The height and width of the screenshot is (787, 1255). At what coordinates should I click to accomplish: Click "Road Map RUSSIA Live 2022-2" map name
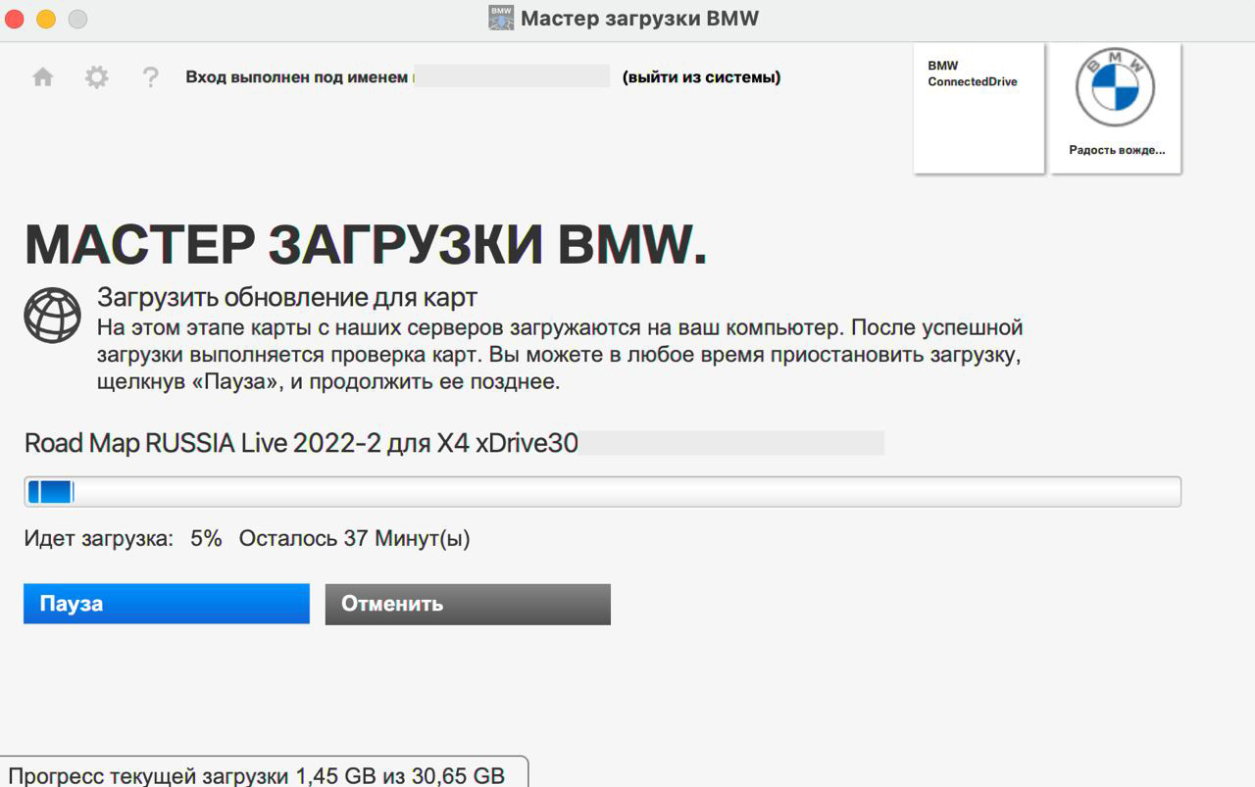(202, 443)
